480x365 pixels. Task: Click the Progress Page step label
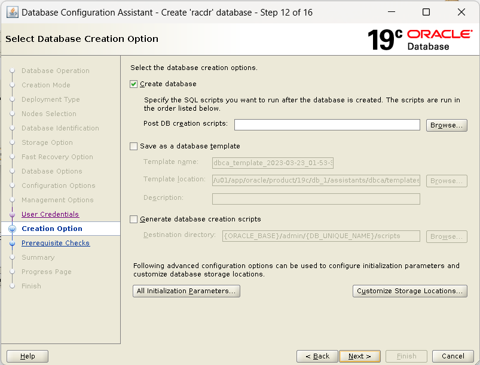(47, 272)
